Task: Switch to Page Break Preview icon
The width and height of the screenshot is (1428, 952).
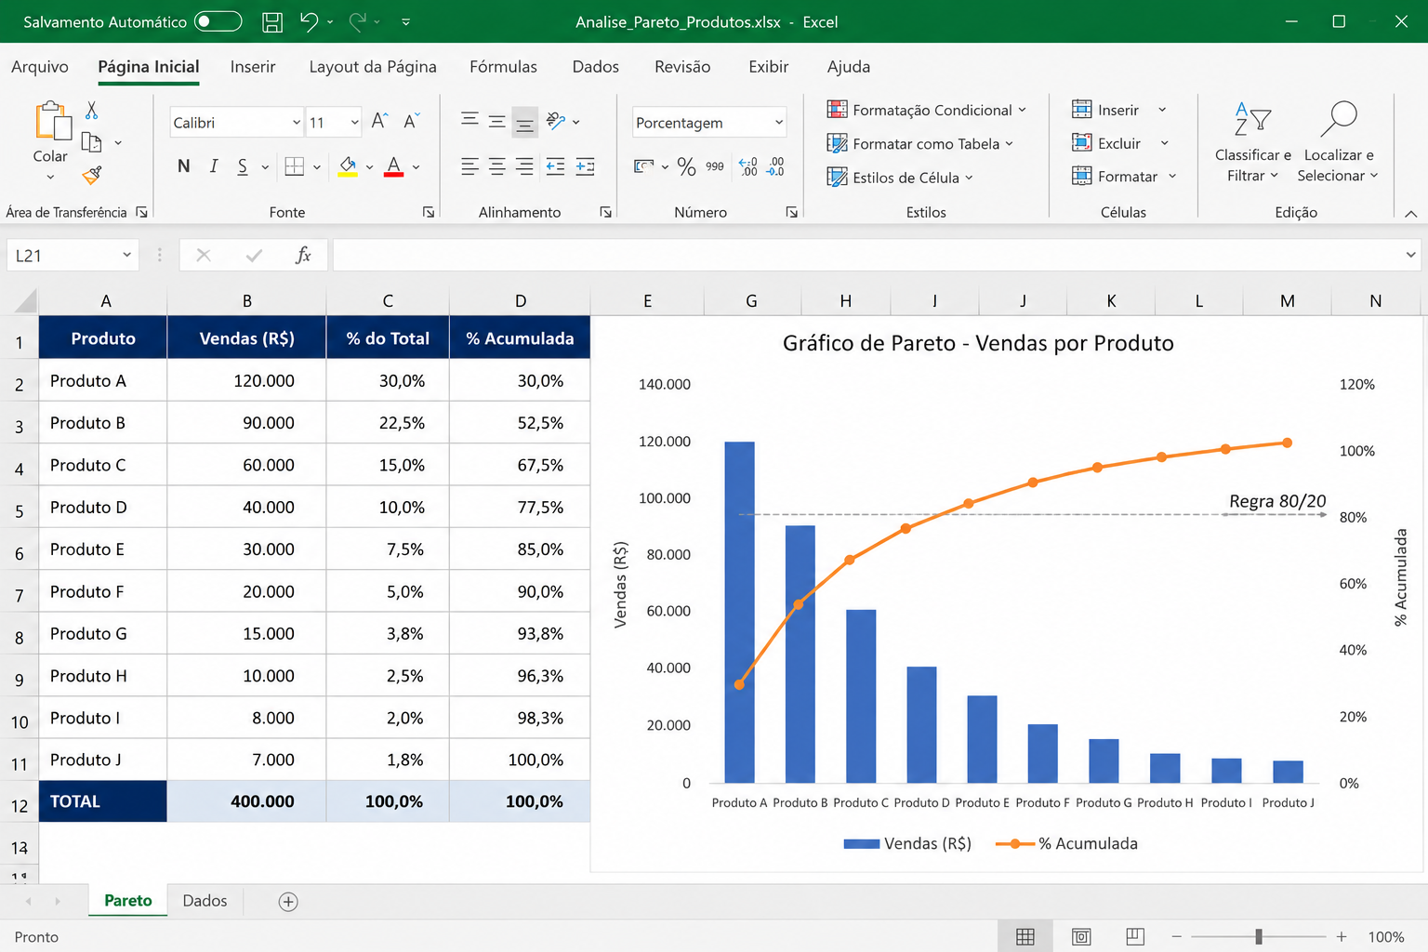Action: point(1135,936)
